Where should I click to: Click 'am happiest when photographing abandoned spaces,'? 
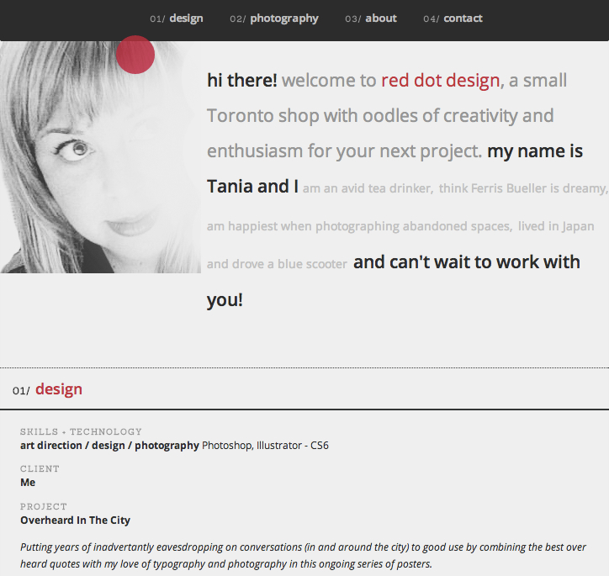tap(360, 226)
